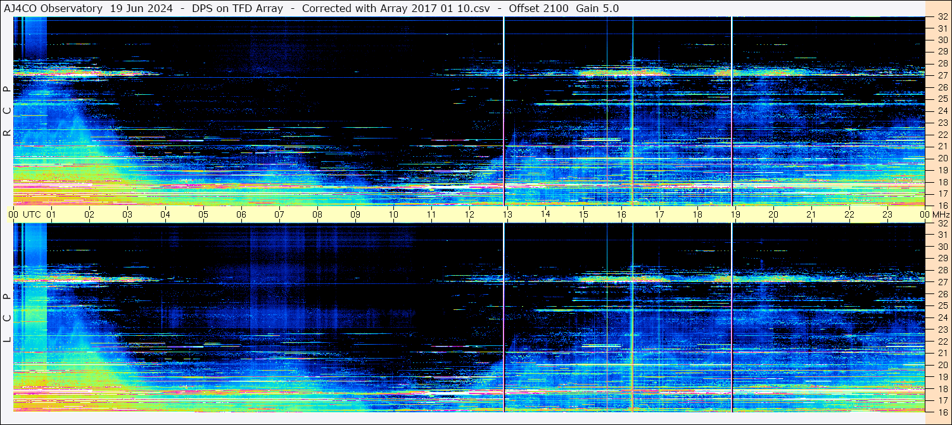Select the 32 MHz label in upper frequency scale

pos(942,17)
